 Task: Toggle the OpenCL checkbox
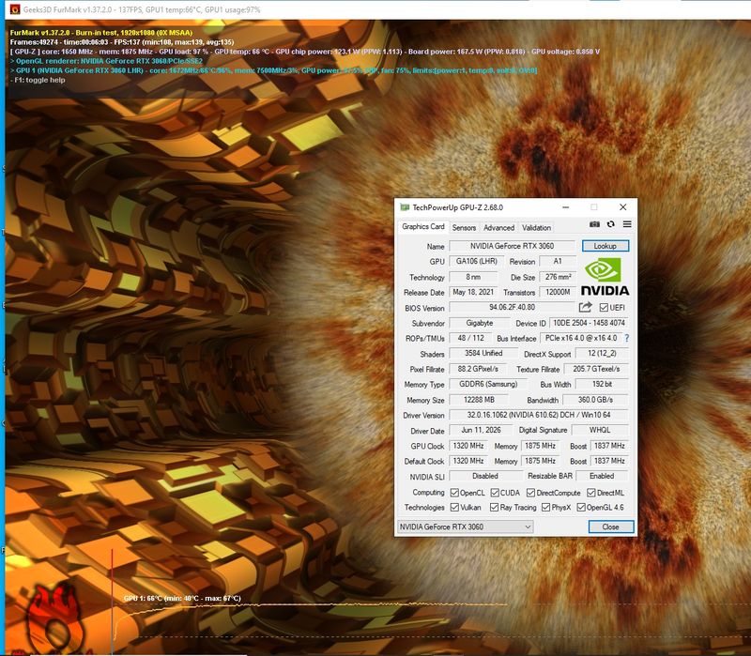(x=454, y=493)
